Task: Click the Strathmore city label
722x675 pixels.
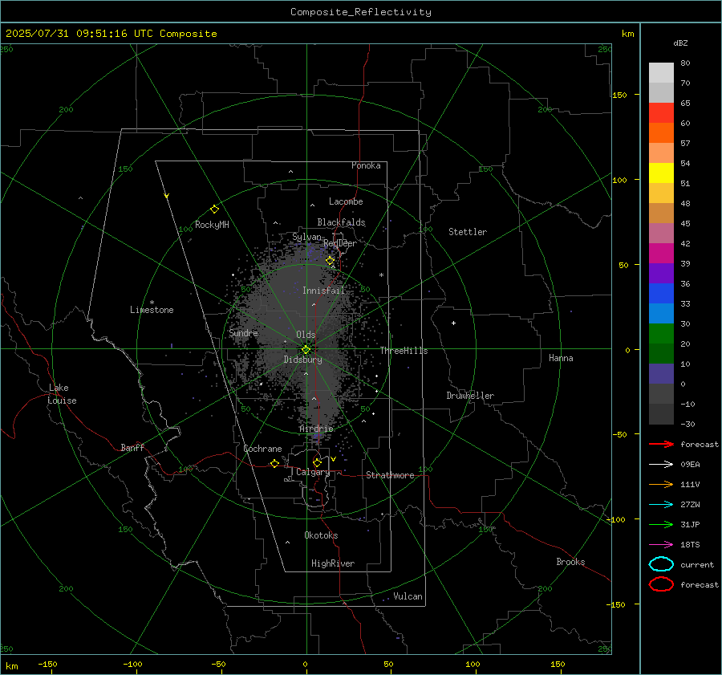Action: (x=390, y=475)
